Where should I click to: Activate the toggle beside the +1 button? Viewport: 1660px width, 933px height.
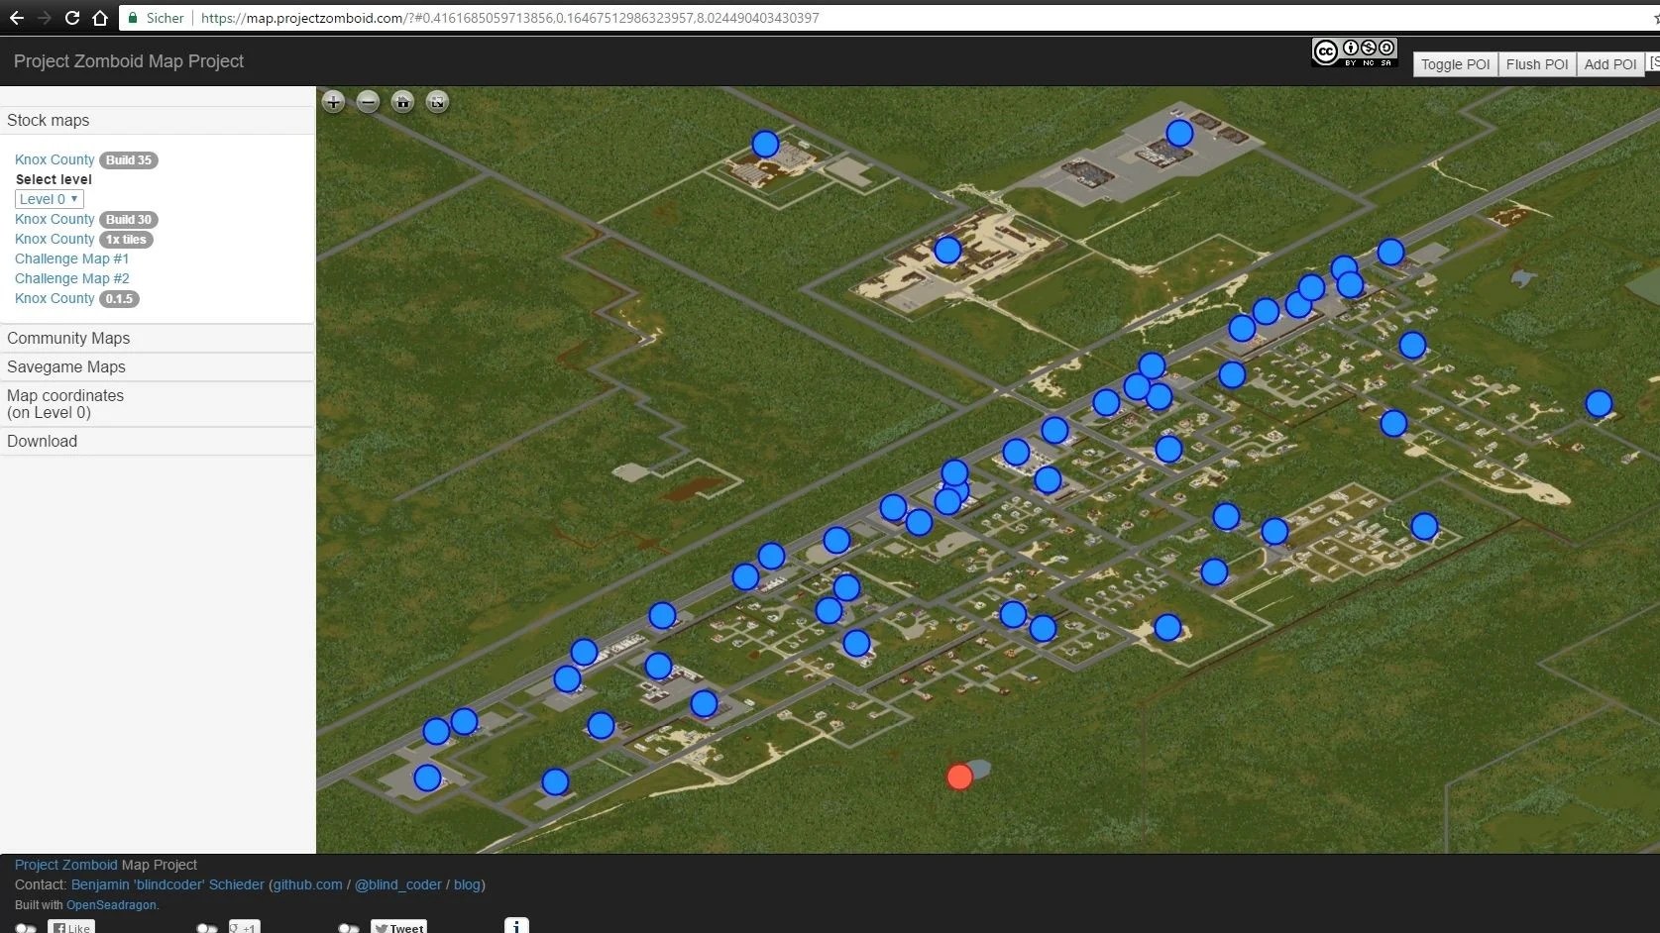[206, 927]
